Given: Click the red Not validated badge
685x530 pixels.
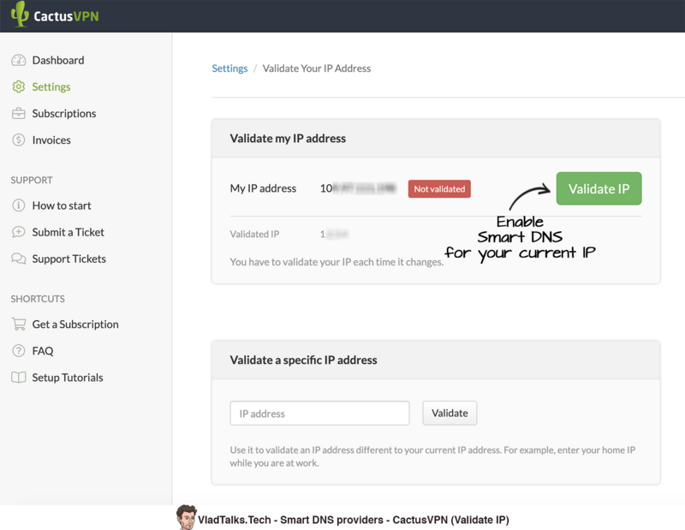Looking at the screenshot, I should (439, 188).
